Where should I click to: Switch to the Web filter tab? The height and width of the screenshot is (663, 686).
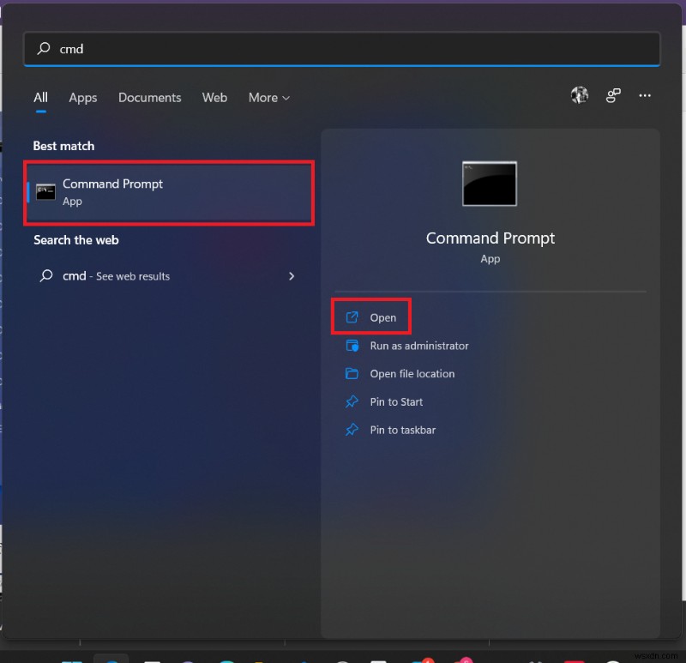(214, 98)
